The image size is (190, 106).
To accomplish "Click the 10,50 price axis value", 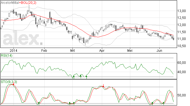I will (182, 46).
